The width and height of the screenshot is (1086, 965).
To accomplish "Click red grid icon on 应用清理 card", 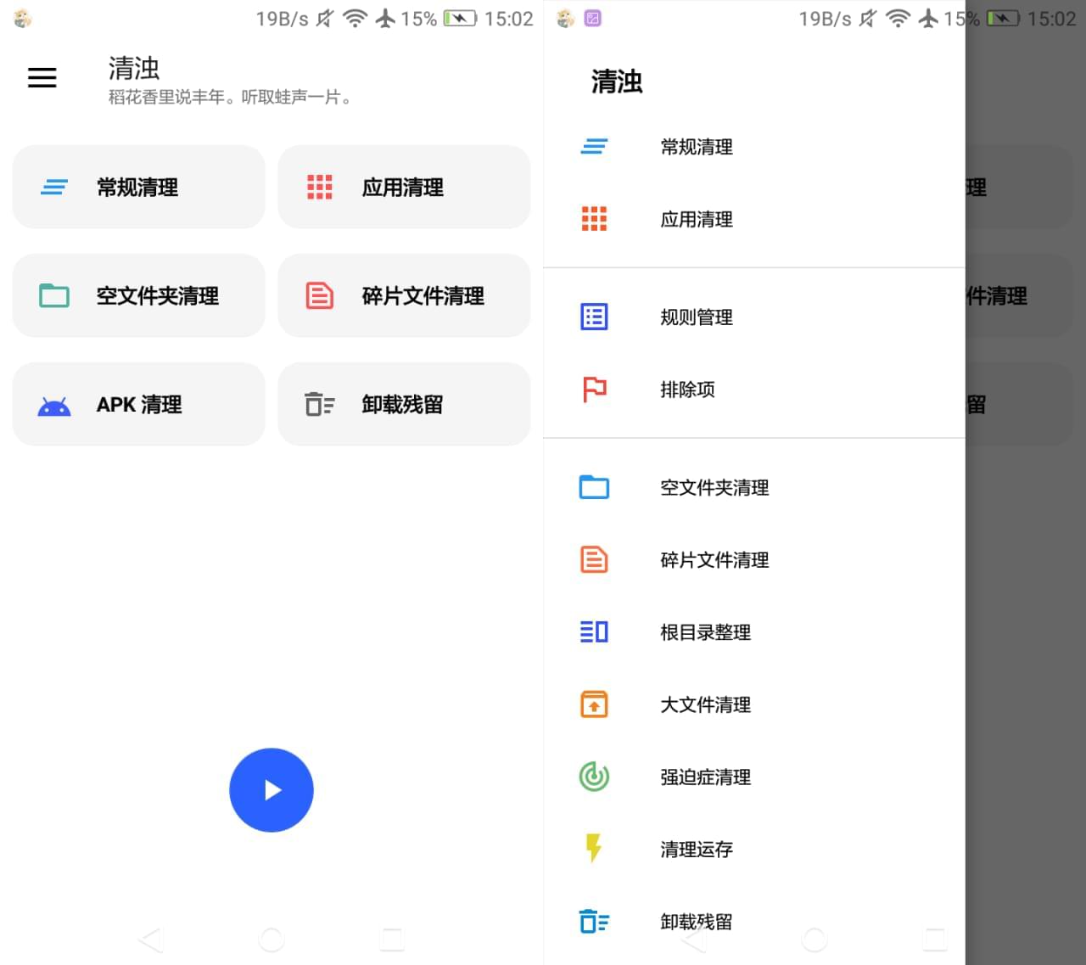I will pyautogui.click(x=320, y=187).
